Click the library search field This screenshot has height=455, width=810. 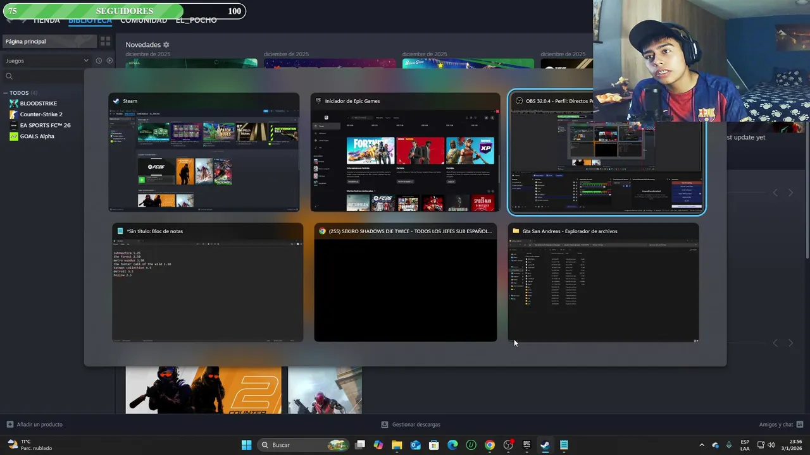tap(44, 76)
